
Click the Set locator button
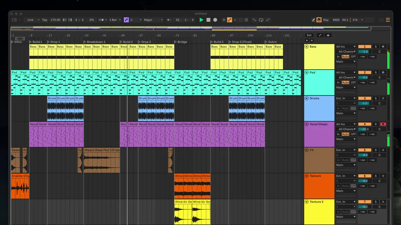point(309,35)
